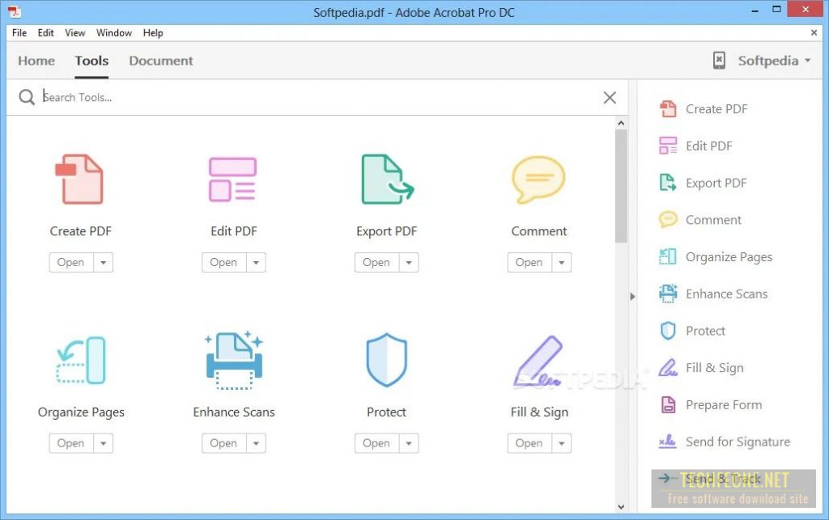Click Send for Signature label in sidebar
Screen dimensions: 829x520
tap(738, 442)
